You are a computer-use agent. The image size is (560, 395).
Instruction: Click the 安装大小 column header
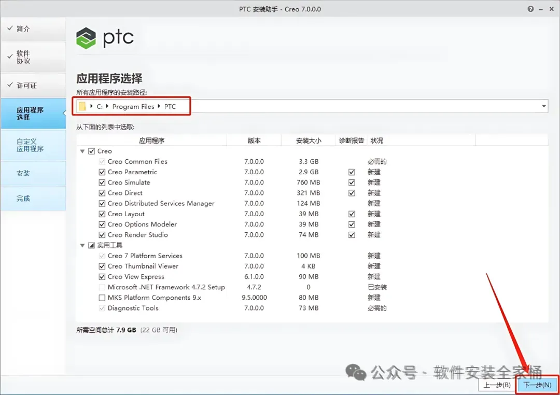pyautogui.click(x=309, y=140)
